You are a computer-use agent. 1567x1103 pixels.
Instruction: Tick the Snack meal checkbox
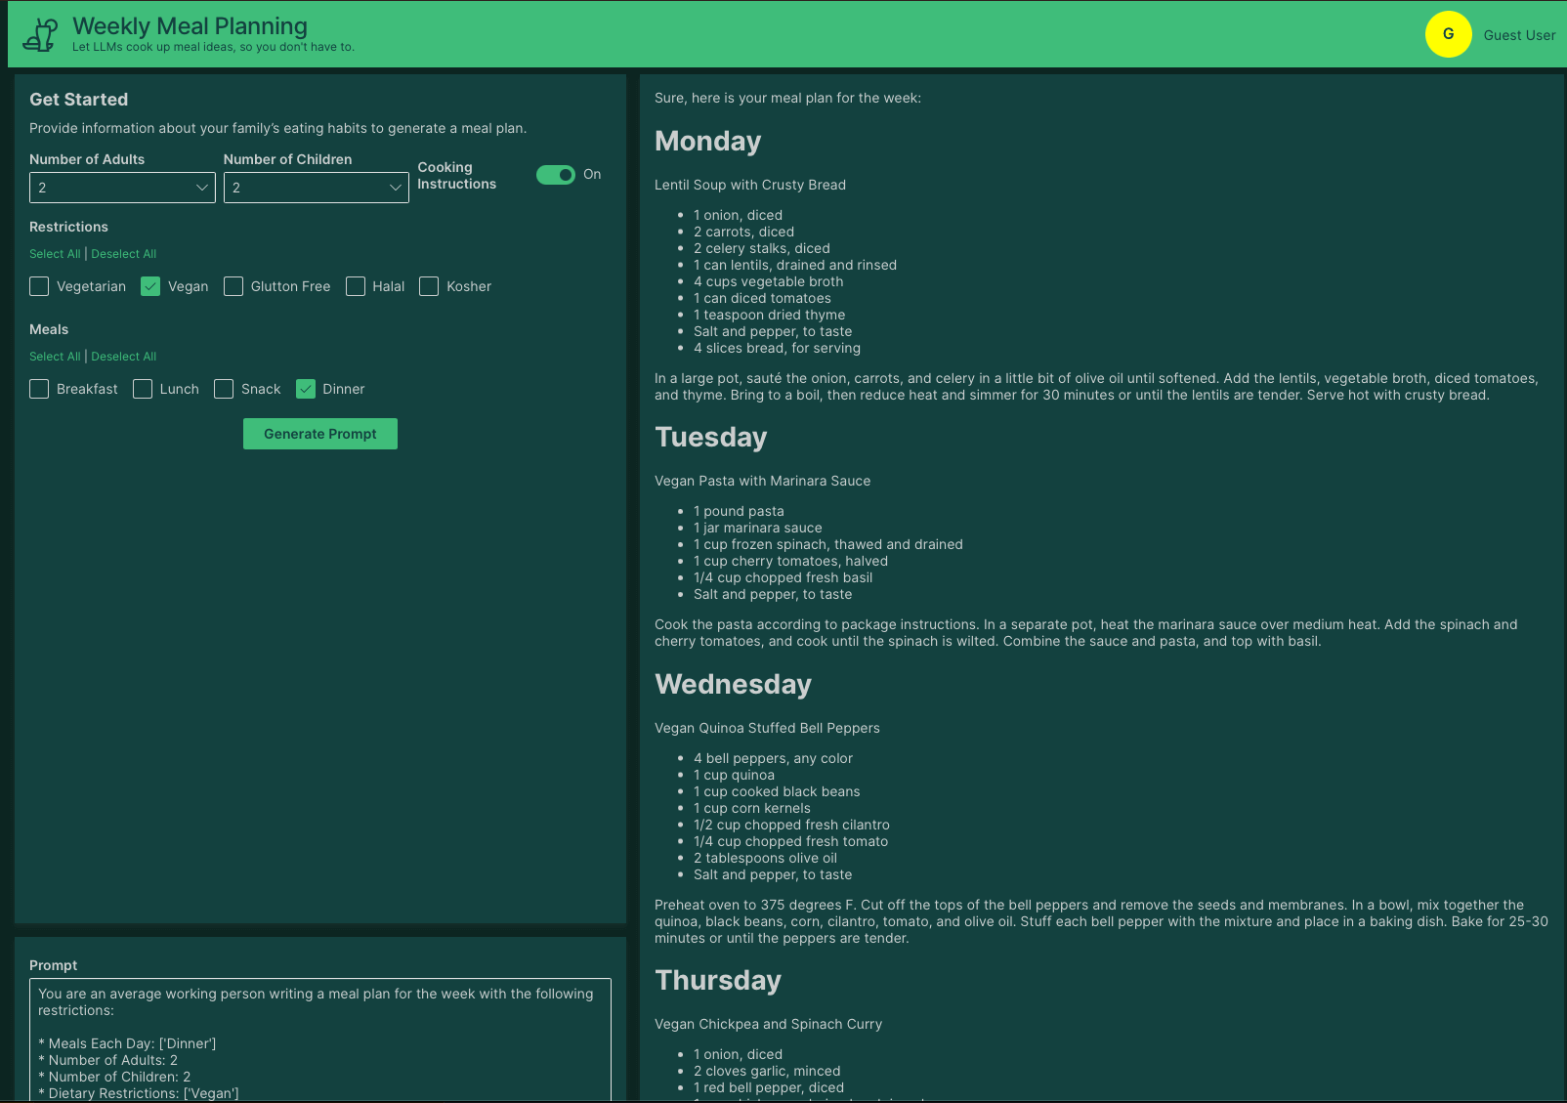coord(224,389)
